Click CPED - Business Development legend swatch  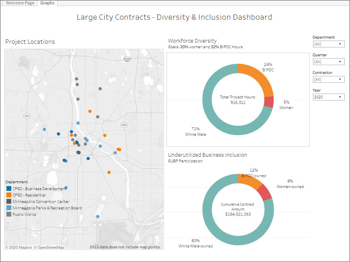coord(9,188)
